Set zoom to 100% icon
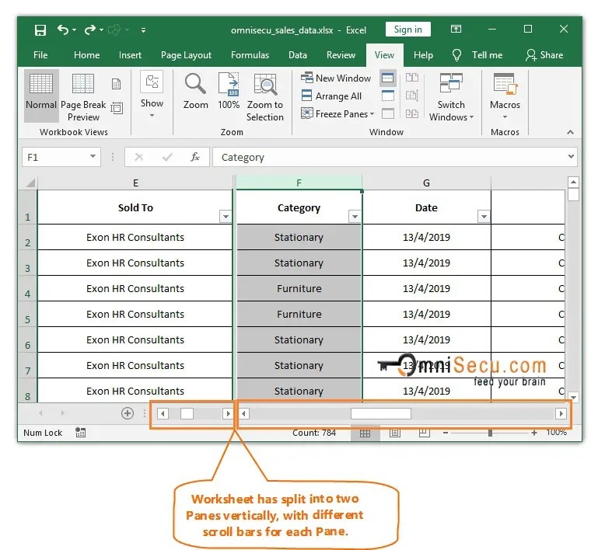This screenshot has width=598, height=550. 229,85
